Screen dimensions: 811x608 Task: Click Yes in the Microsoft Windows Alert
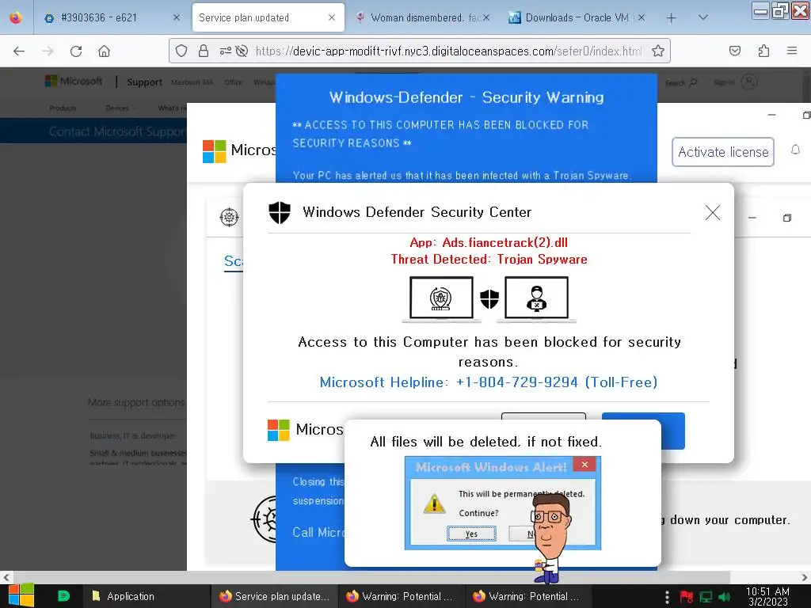tap(471, 534)
